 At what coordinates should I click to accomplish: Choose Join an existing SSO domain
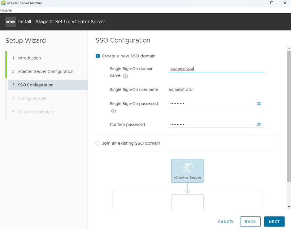(98, 143)
